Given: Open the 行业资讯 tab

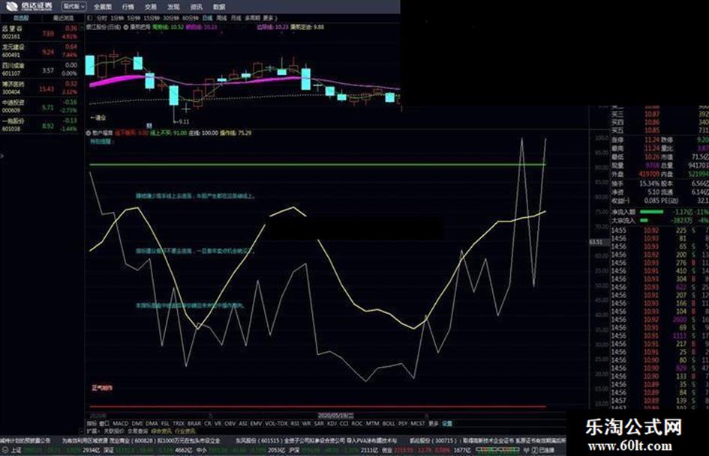Looking at the screenshot, I should [x=185, y=431].
